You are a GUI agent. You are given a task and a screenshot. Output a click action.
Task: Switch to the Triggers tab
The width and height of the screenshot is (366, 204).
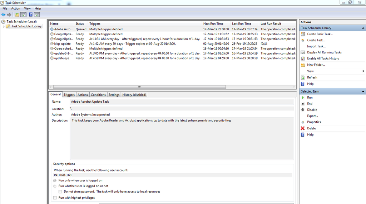click(69, 95)
